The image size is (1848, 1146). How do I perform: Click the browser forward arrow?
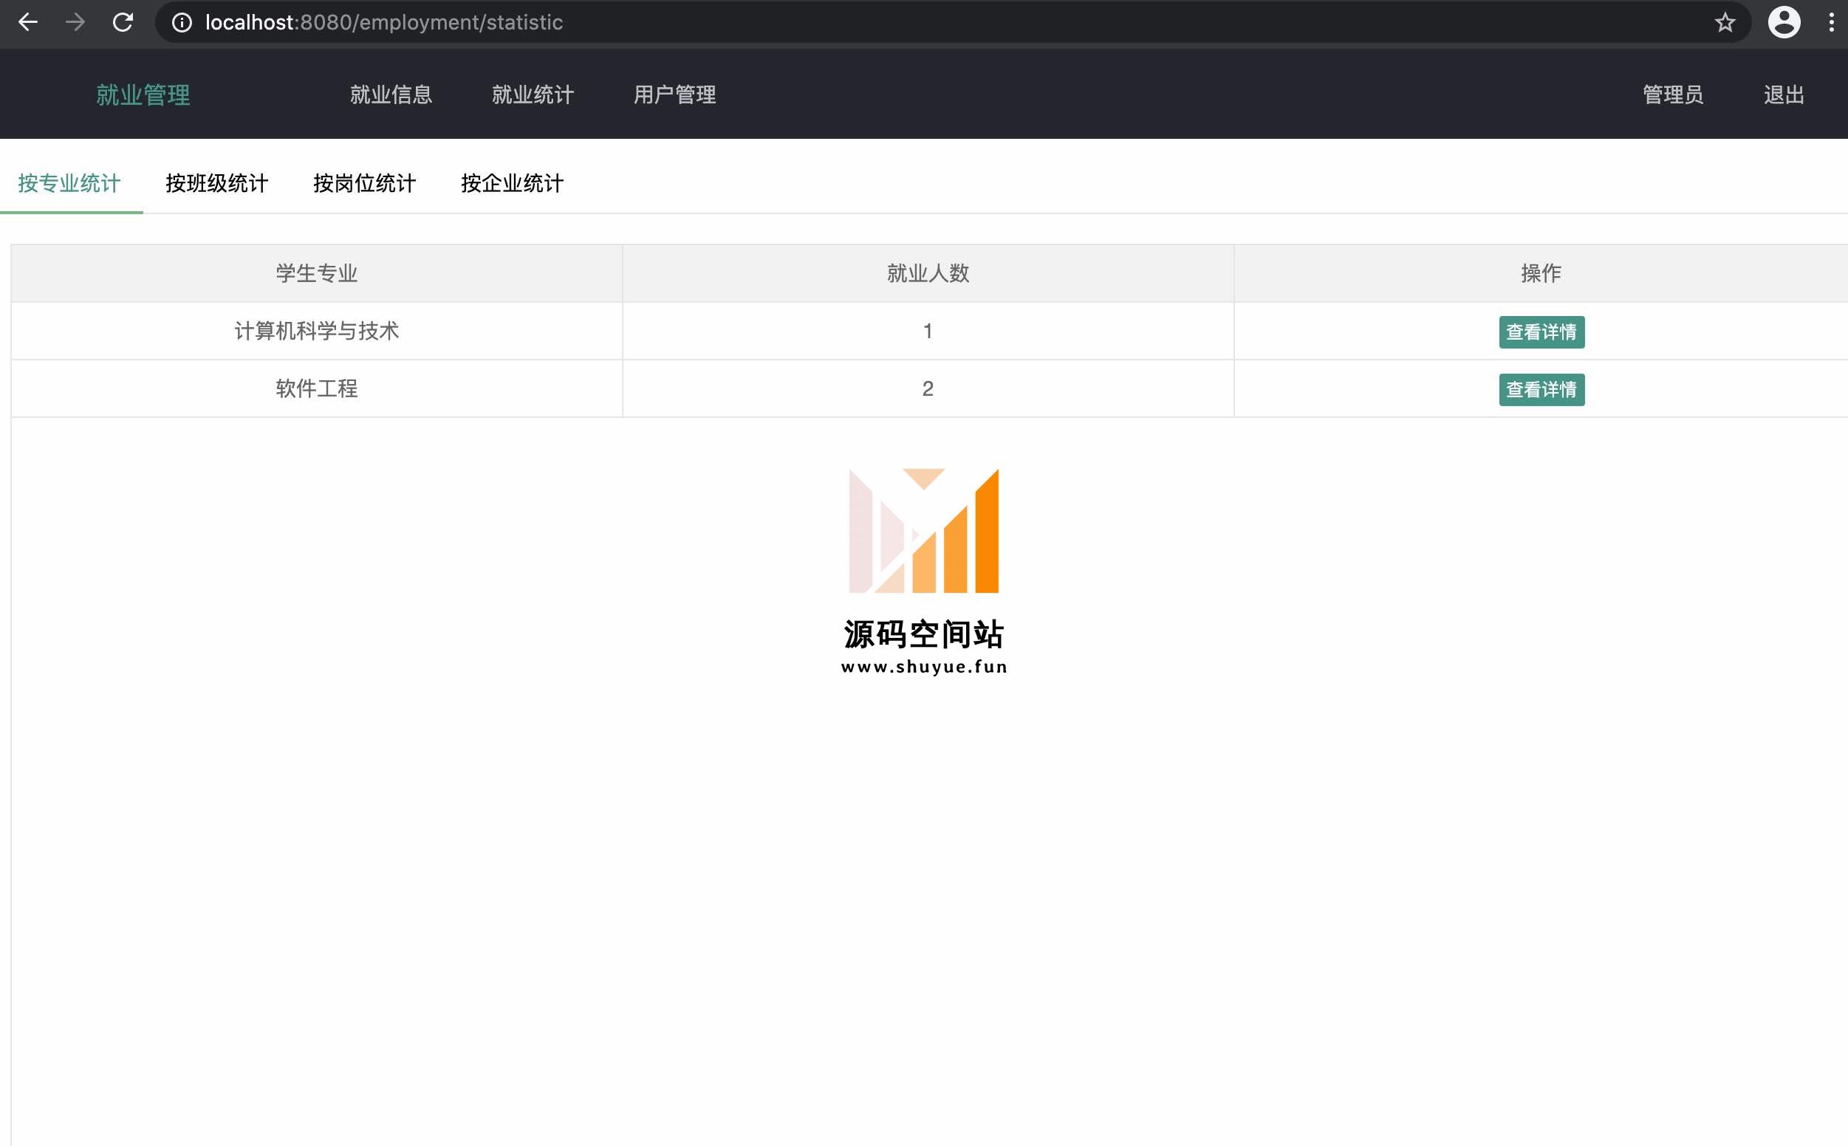pos(75,22)
